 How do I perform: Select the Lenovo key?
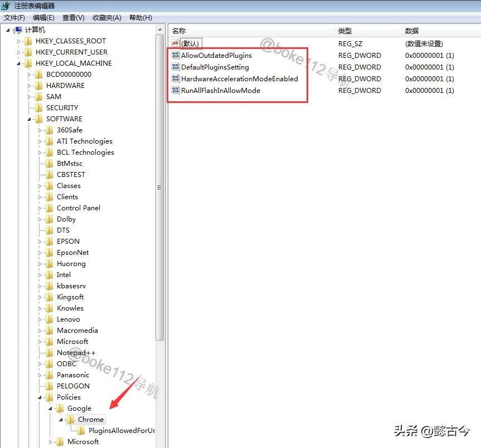tap(69, 319)
